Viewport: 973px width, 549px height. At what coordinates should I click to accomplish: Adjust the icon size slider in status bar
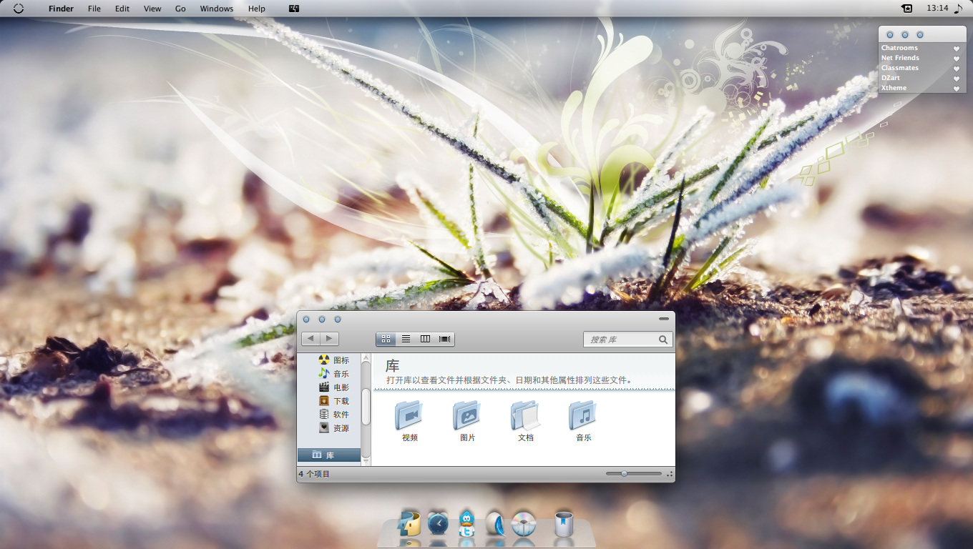coord(624,474)
